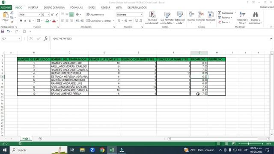Click the increase font size icon
The width and height of the screenshot is (274, 154).
[52, 15]
